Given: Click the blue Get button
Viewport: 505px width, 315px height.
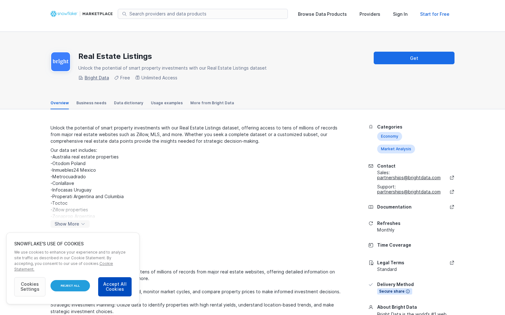Looking at the screenshot, I should 414,58.
